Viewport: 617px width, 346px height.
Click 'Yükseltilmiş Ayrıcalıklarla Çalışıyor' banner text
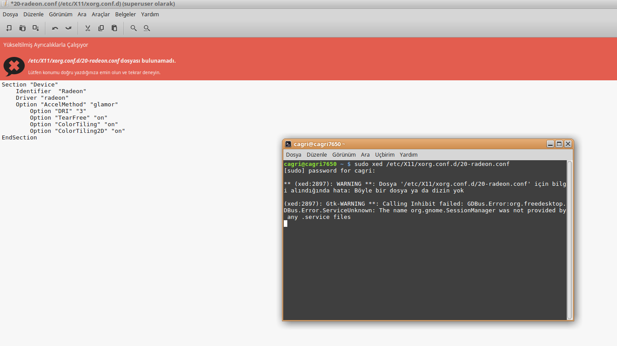coord(46,45)
